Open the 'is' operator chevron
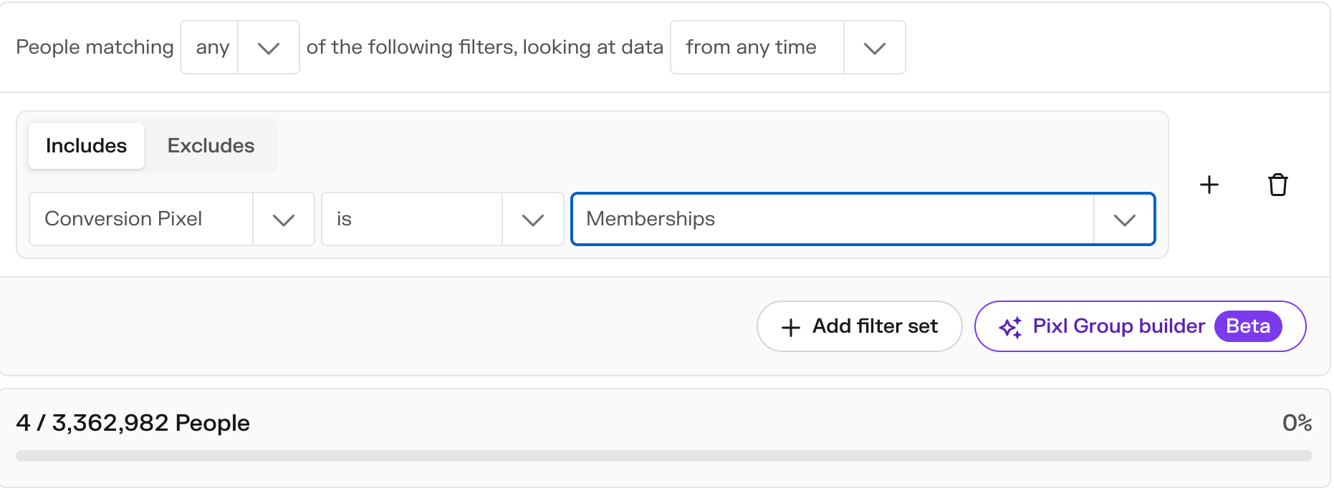 click(533, 220)
